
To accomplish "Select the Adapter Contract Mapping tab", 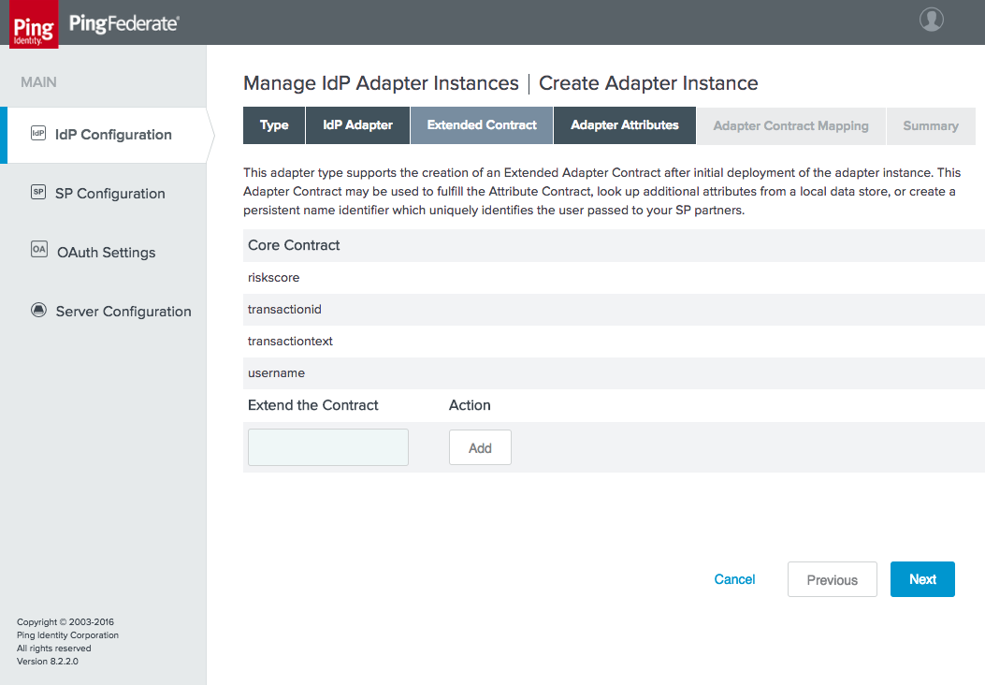I will click(790, 125).
